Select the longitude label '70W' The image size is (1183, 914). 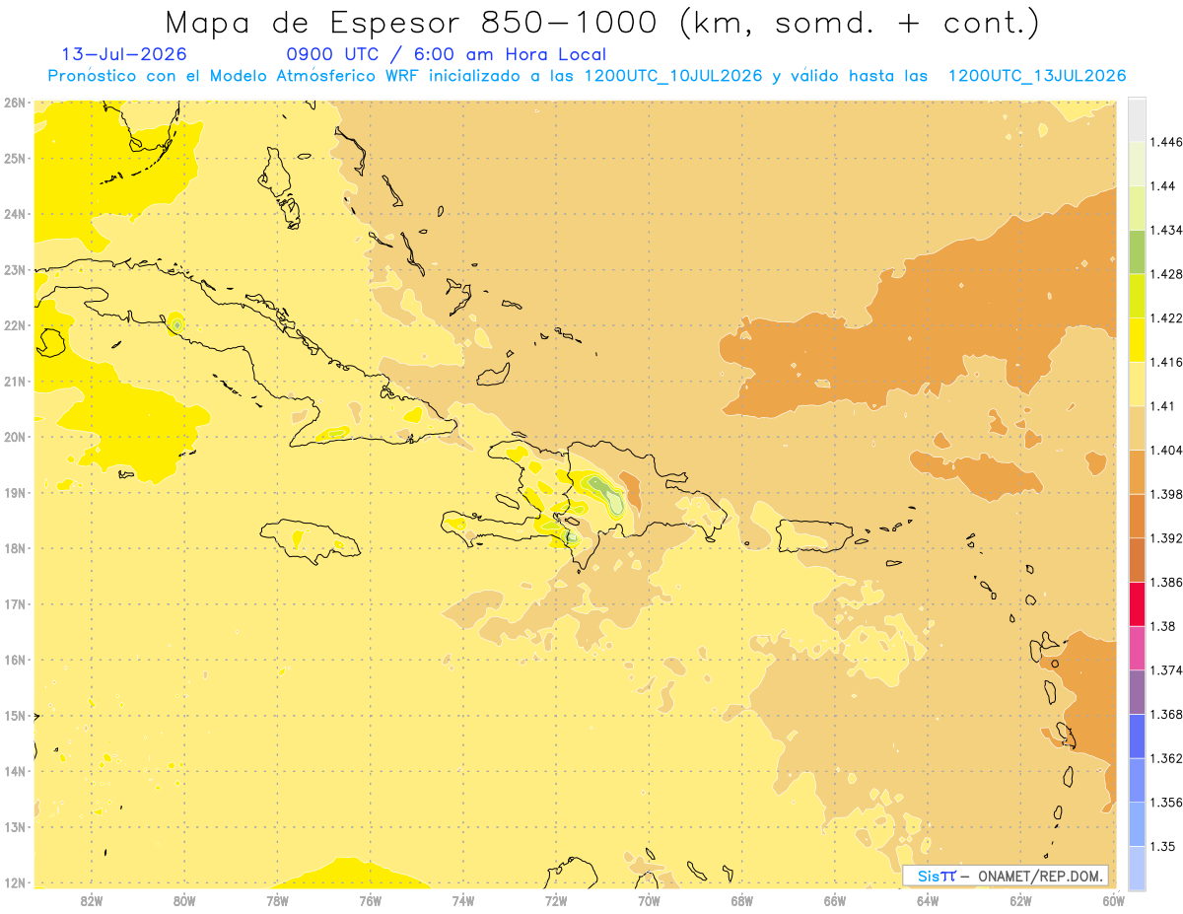(649, 901)
